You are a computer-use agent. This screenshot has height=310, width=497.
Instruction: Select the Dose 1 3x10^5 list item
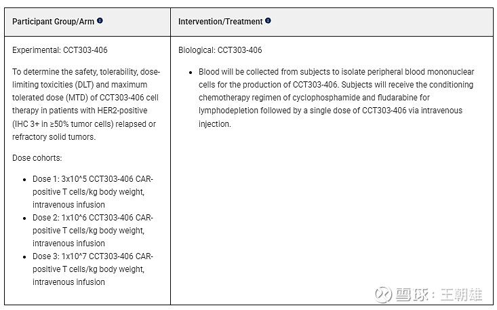point(93,192)
